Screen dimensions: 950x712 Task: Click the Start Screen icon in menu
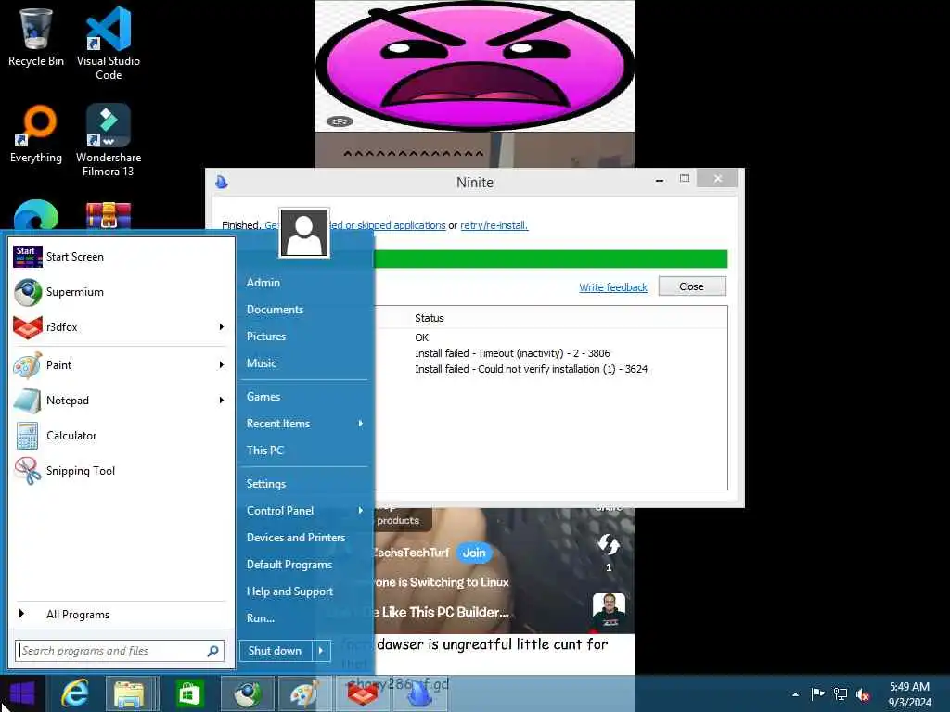(27, 257)
